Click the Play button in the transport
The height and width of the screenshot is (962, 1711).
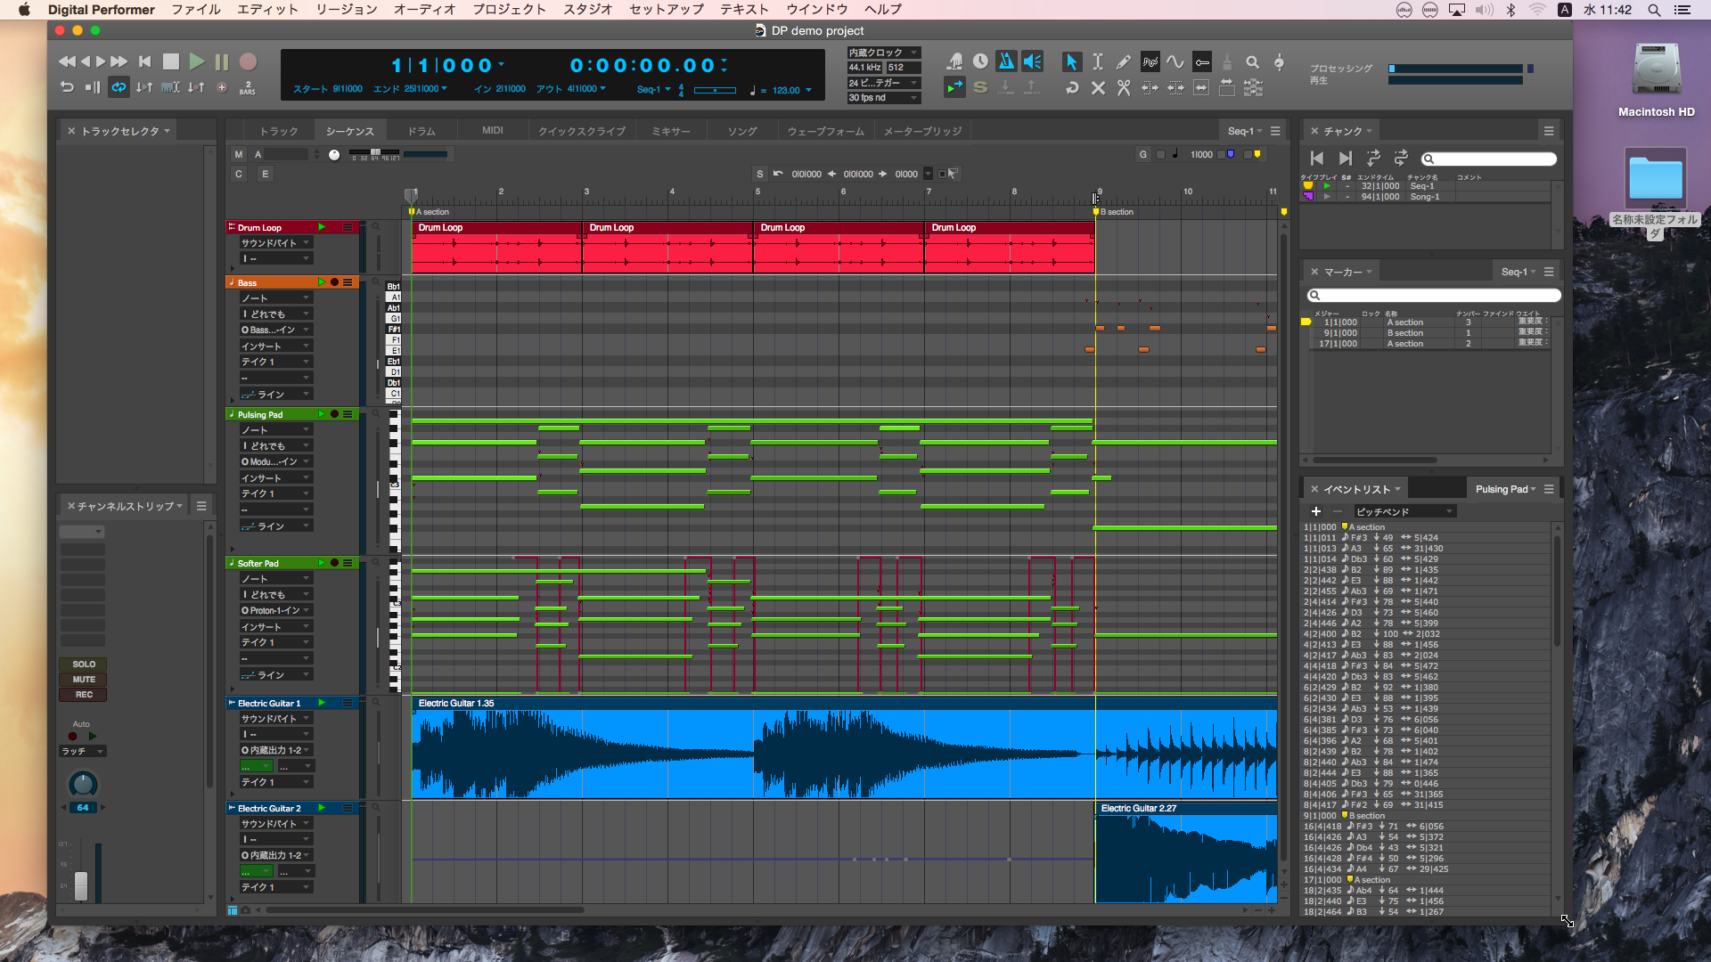pyautogui.click(x=197, y=61)
